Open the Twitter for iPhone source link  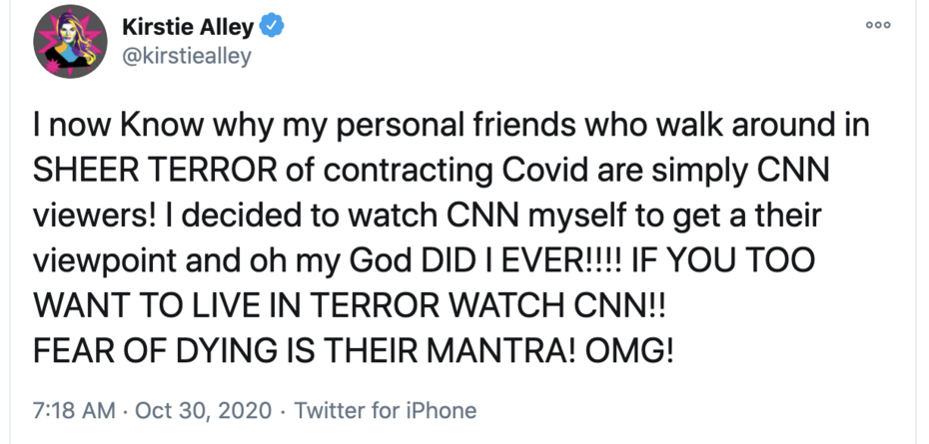click(x=386, y=410)
